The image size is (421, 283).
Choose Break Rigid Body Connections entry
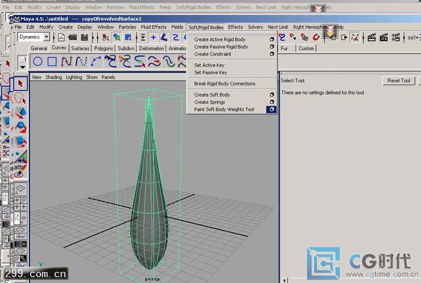224,83
